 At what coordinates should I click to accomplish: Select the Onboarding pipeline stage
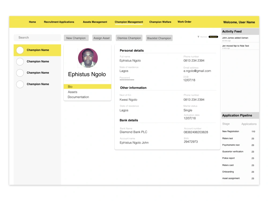point(228,172)
